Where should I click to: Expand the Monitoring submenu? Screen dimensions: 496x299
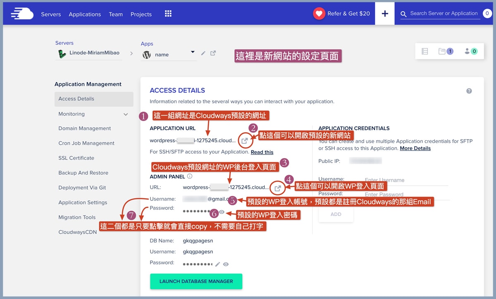coord(126,114)
